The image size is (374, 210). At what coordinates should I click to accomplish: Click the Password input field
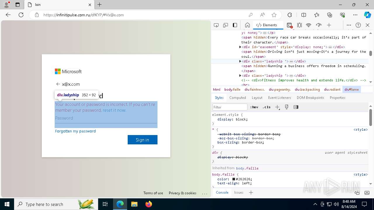click(x=106, y=118)
